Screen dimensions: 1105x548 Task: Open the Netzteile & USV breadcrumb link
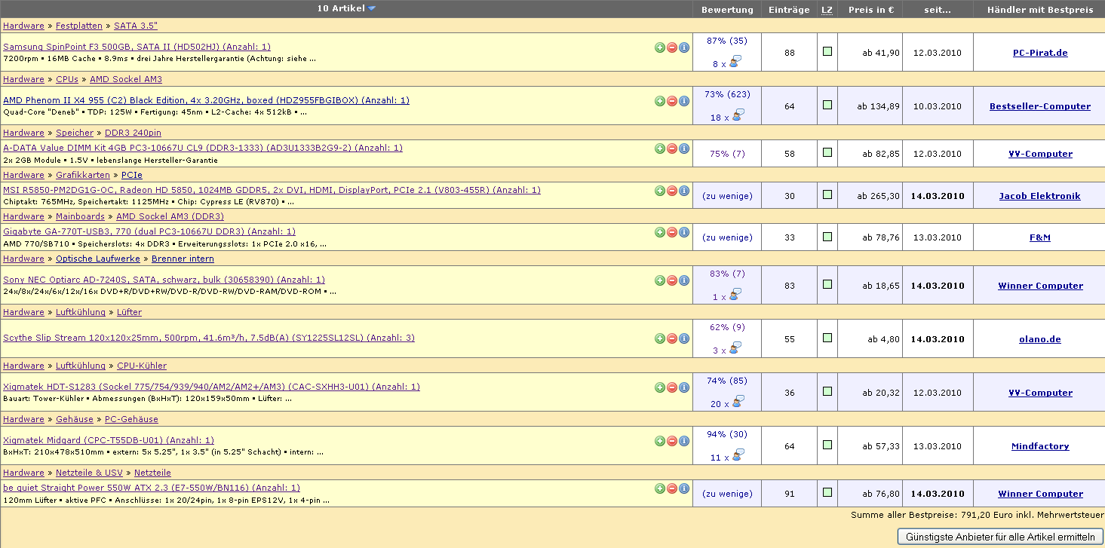pyautogui.click(x=89, y=473)
